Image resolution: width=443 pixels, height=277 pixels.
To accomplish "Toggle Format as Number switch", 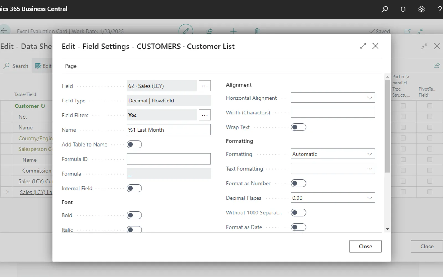I will [x=298, y=183].
